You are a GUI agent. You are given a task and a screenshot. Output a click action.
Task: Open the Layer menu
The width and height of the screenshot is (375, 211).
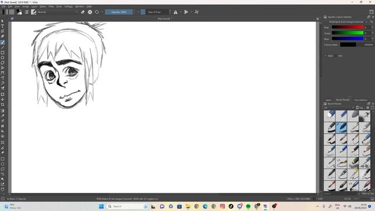point(34,6)
